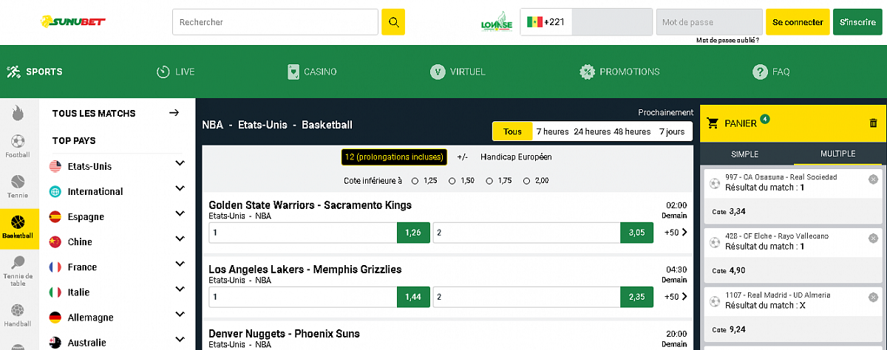Image resolution: width=887 pixels, height=350 pixels.
Task: Open the CASINO menu item
Action: coord(312,72)
